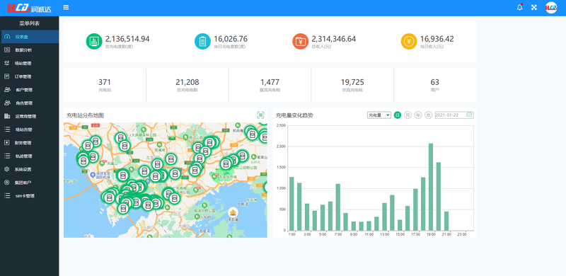Select the 总 (total) trend period
The width and height of the screenshot is (566, 276).
(428, 115)
